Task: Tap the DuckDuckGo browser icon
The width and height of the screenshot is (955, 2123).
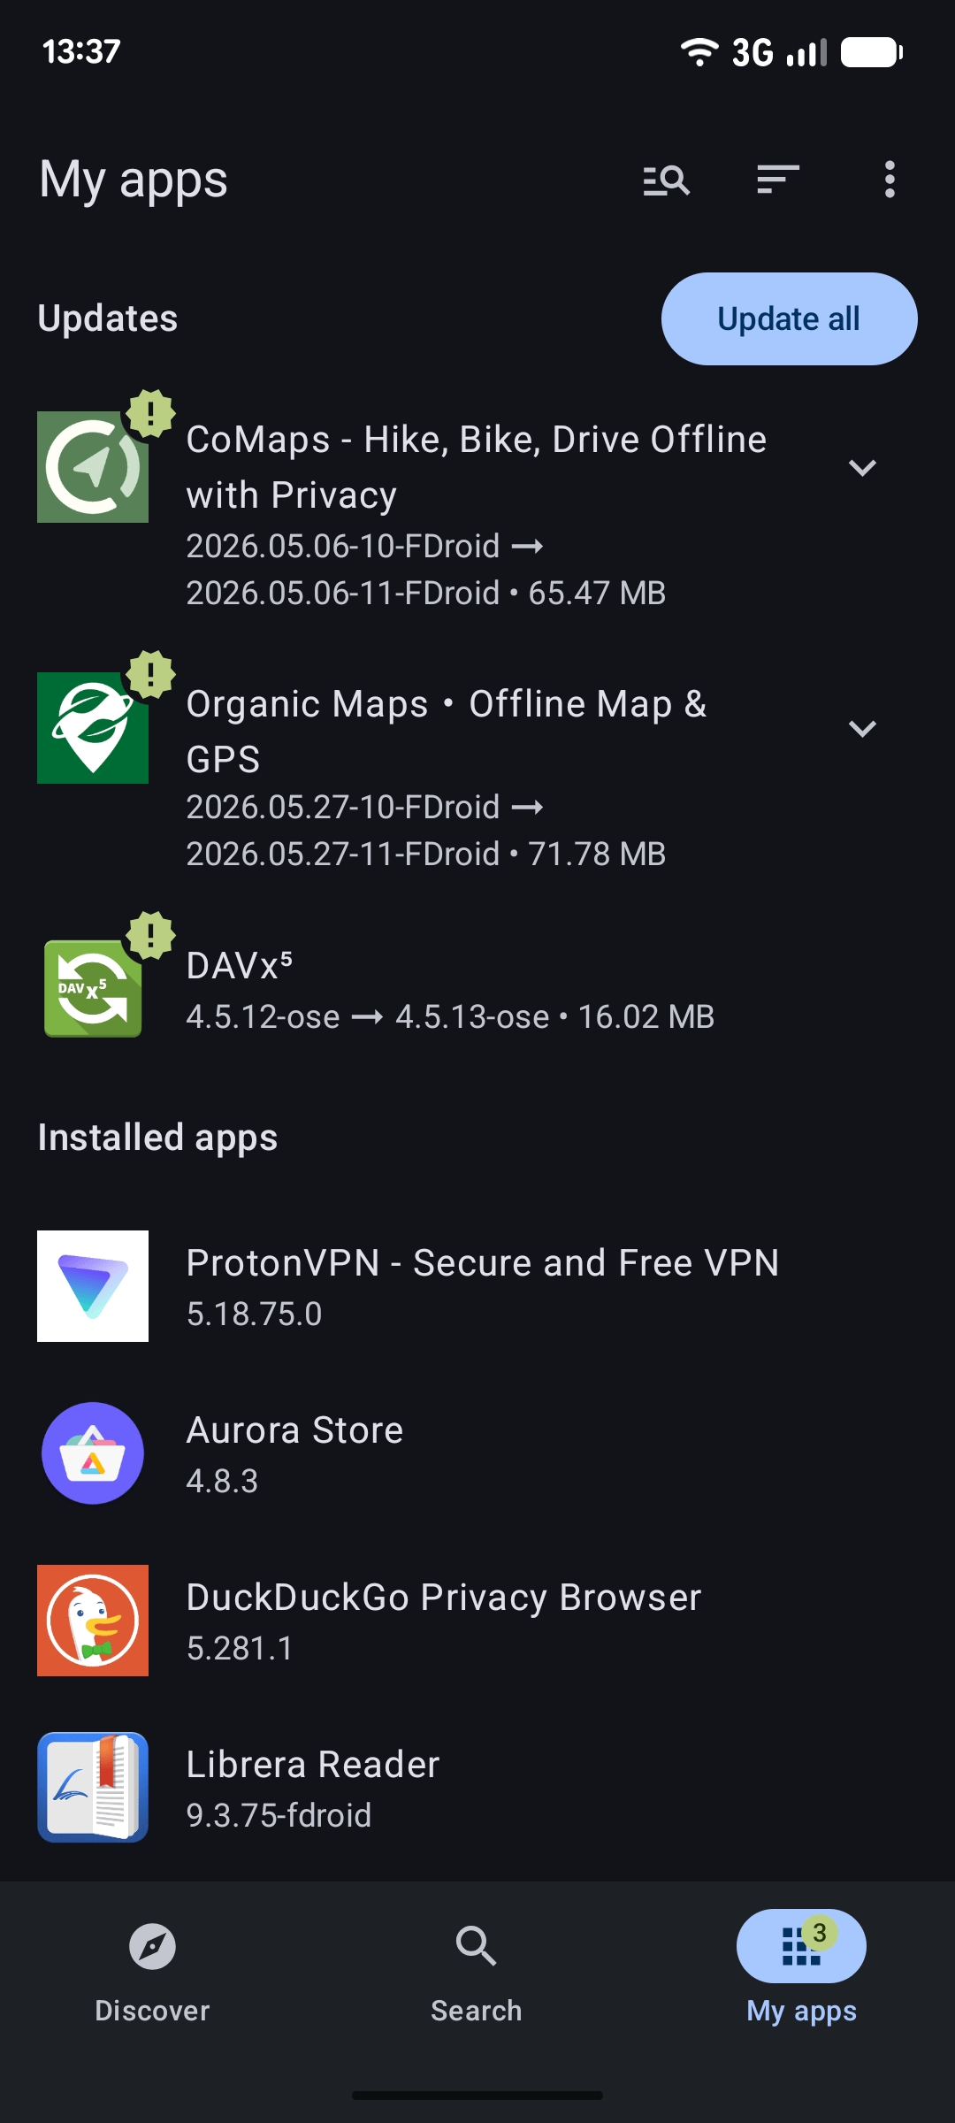Action: click(93, 1621)
